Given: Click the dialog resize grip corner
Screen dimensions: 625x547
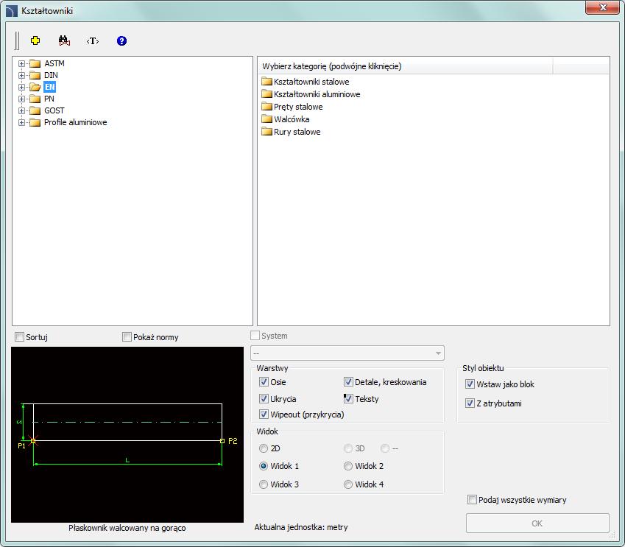Looking at the screenshot, I should tap(614, 536).
